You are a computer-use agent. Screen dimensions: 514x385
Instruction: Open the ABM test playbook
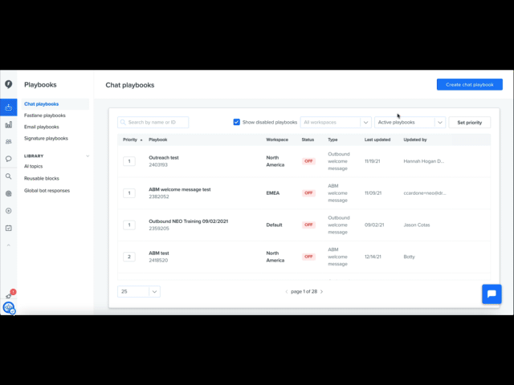pyautogui.click(x=159, y=253)
